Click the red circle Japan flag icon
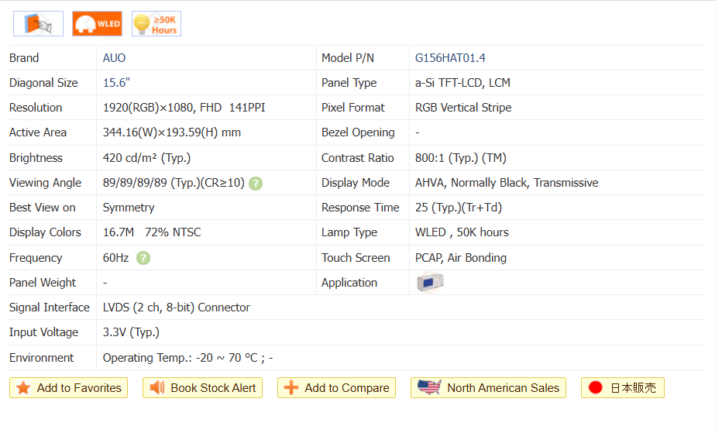Image resolution: width=722 pixels, height=433 pixels. pos(595,388)
